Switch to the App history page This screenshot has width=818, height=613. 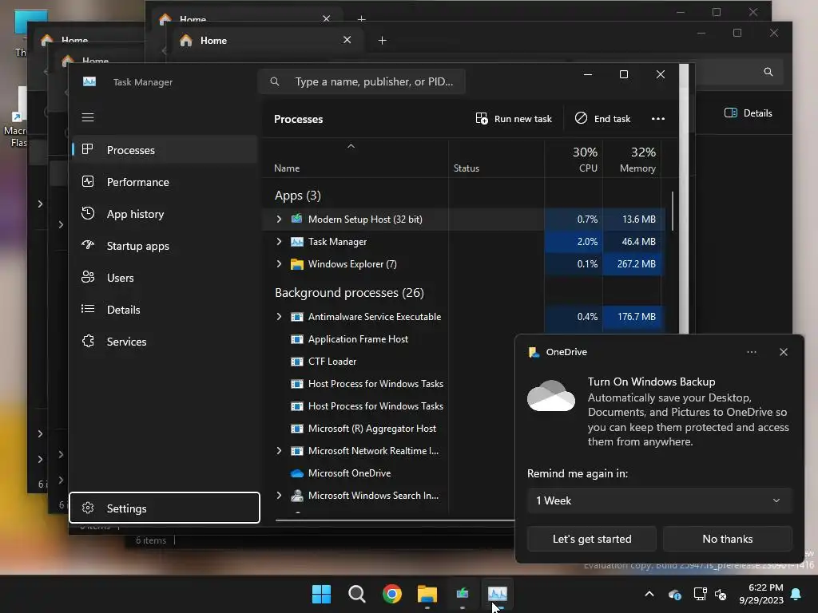(165, 214)
